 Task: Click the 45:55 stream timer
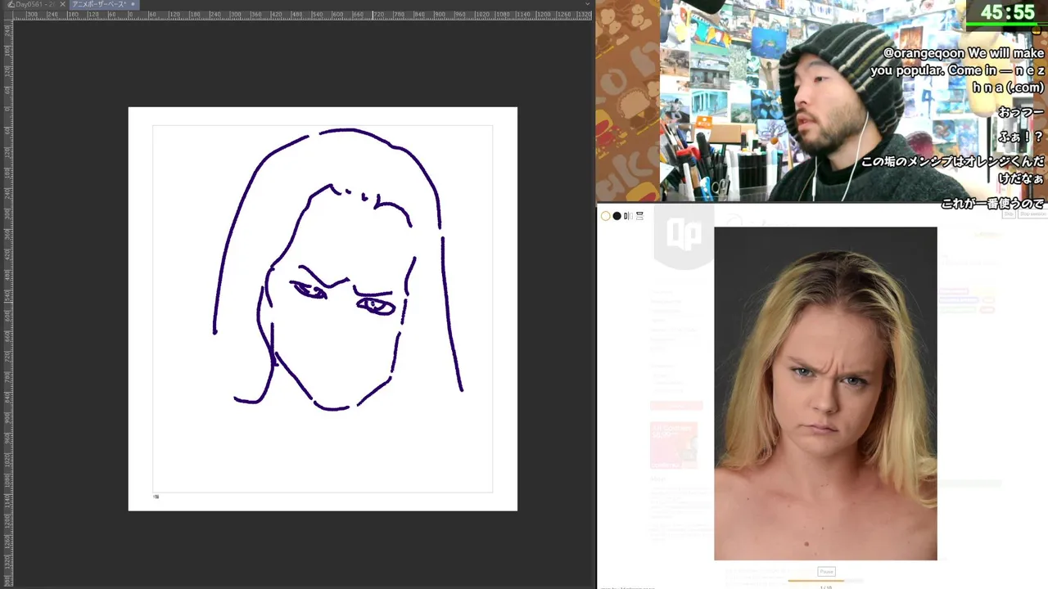[x=1008, y=12]
